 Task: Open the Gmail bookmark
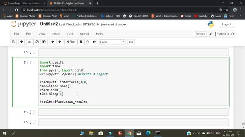coord(186,16)
